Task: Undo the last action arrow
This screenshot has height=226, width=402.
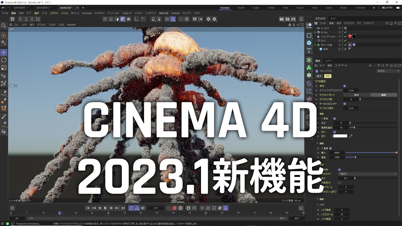Action: click(x=3, y=8)
